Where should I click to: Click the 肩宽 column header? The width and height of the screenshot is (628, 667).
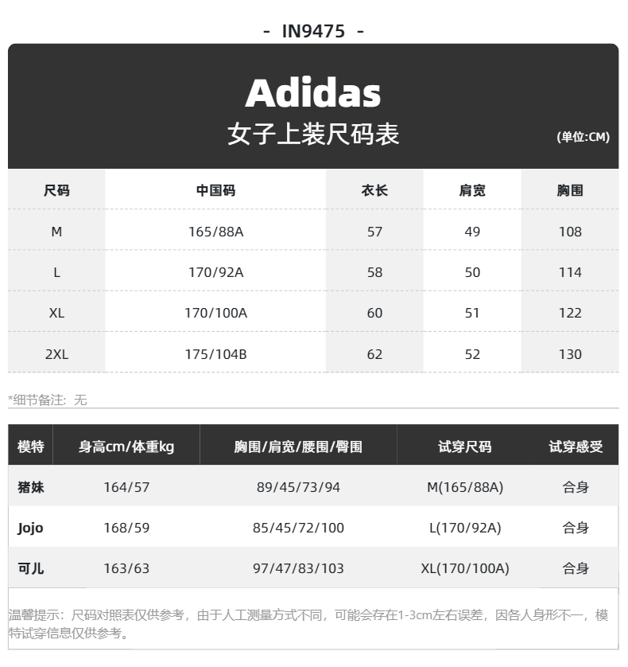tap(472, 190)
